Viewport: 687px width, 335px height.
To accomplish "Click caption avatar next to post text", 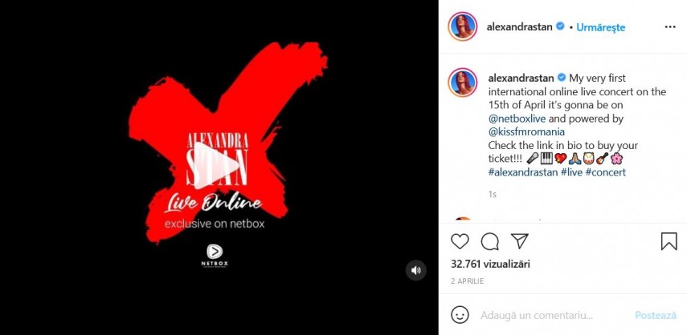I will [x=462, y=83].
